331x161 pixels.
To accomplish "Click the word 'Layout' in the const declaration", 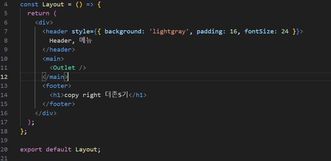I will 53,4.
